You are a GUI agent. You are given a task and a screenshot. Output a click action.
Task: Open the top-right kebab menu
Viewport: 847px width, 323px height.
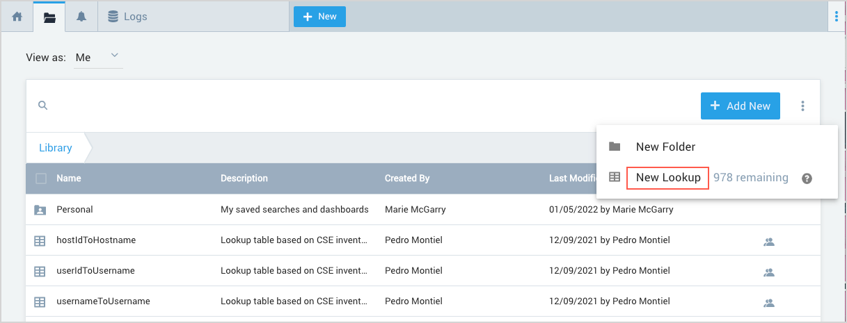tap(836, 17)
